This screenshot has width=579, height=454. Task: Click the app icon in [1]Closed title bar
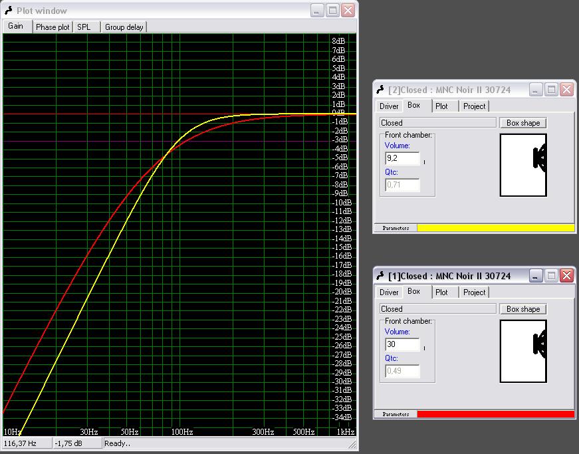(380, 276)
